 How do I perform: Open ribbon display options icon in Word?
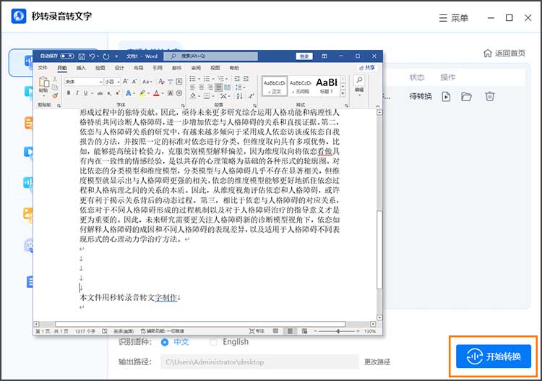pyautogui.click(x=324, y=56)
